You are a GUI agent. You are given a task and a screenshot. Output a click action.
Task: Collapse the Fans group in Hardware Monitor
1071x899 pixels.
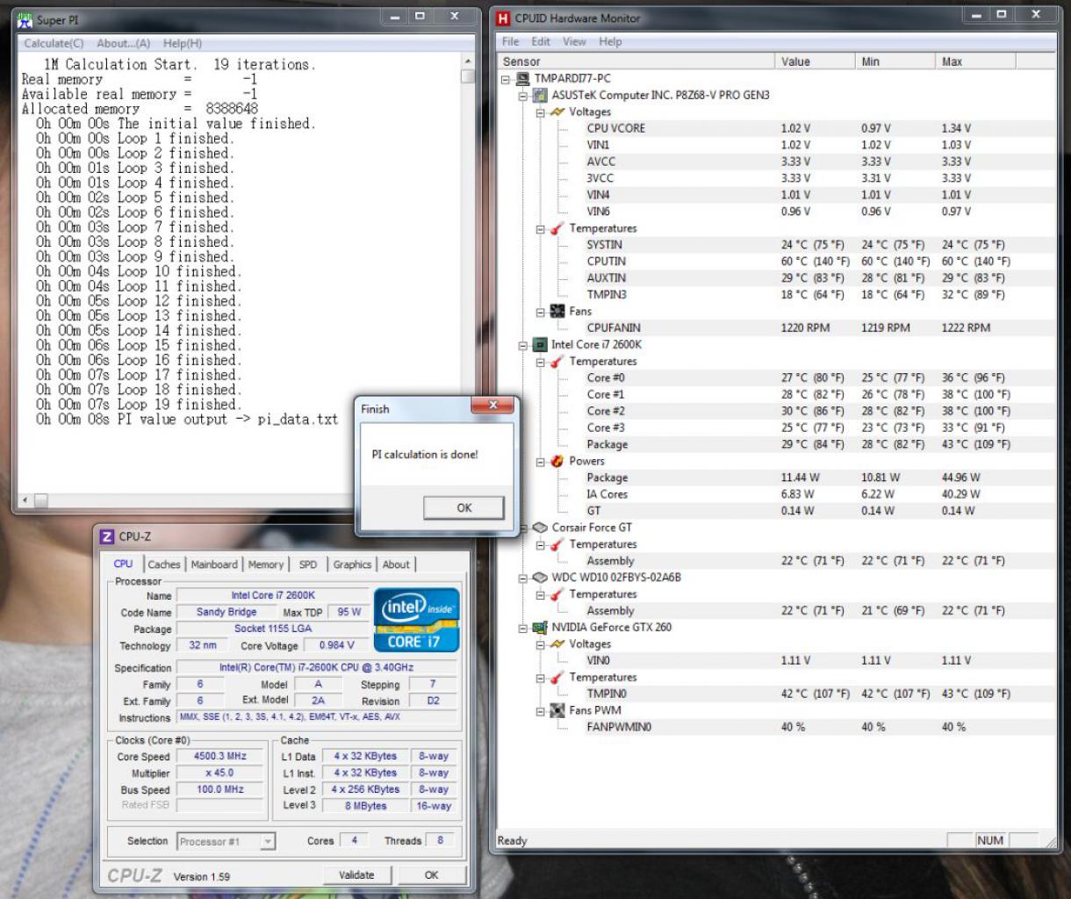click(541, 312)
